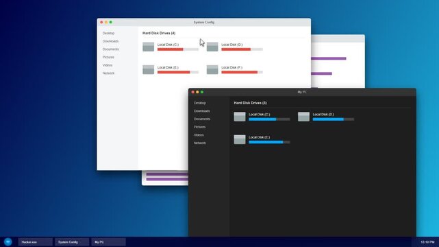
Task: Click the System Config title bar text
Action: pyautogui.click(x=204, y=22)
